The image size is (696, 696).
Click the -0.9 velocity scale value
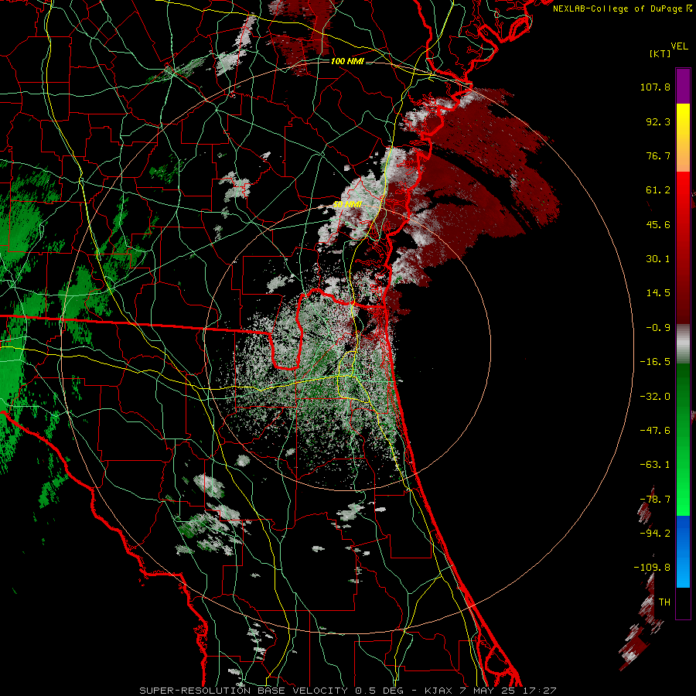click(658, 328)
